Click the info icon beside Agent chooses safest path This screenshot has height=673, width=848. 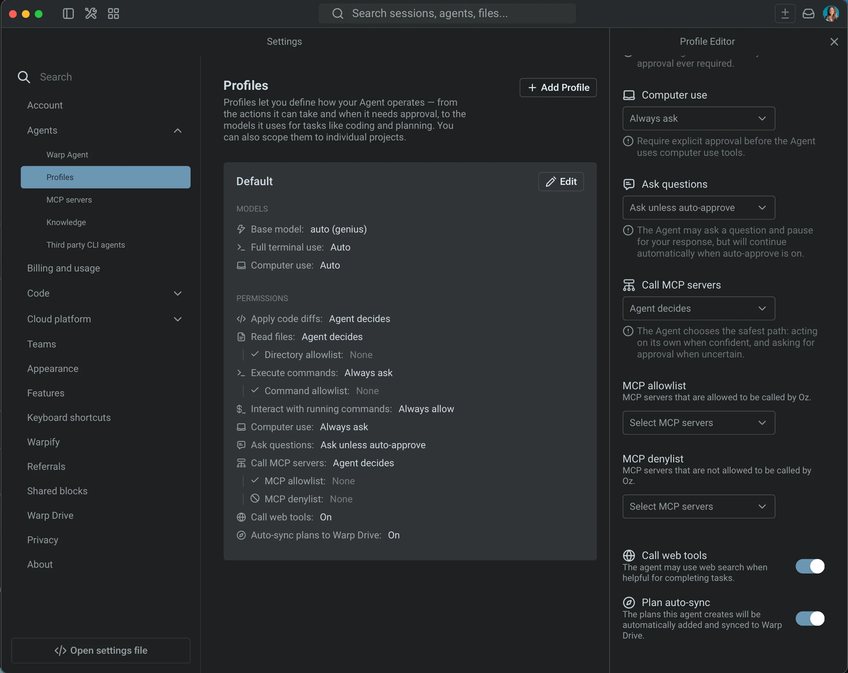pyautogui.click(x=628, y=331)
